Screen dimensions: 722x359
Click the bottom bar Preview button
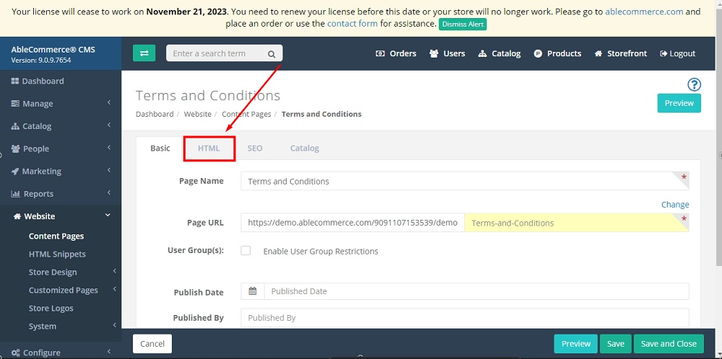(x=575, y=343)
